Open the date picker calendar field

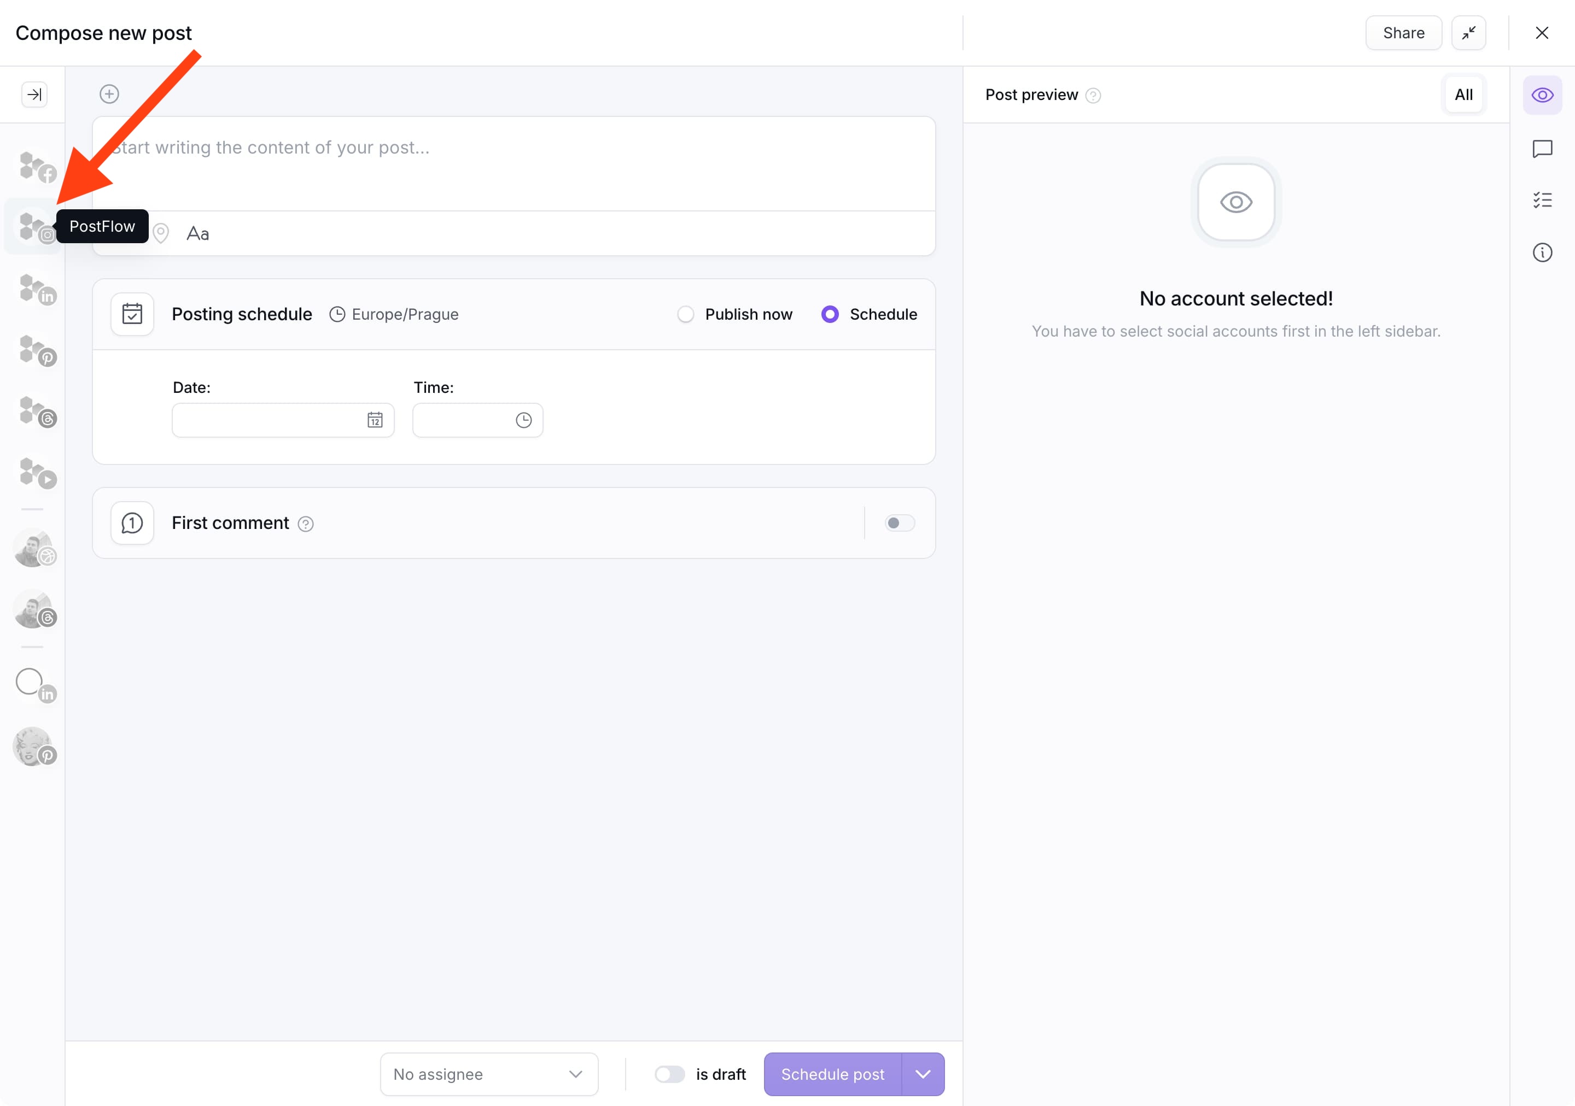283,420
